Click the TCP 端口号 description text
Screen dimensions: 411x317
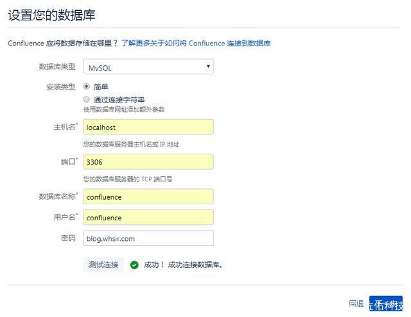[128, 179]
